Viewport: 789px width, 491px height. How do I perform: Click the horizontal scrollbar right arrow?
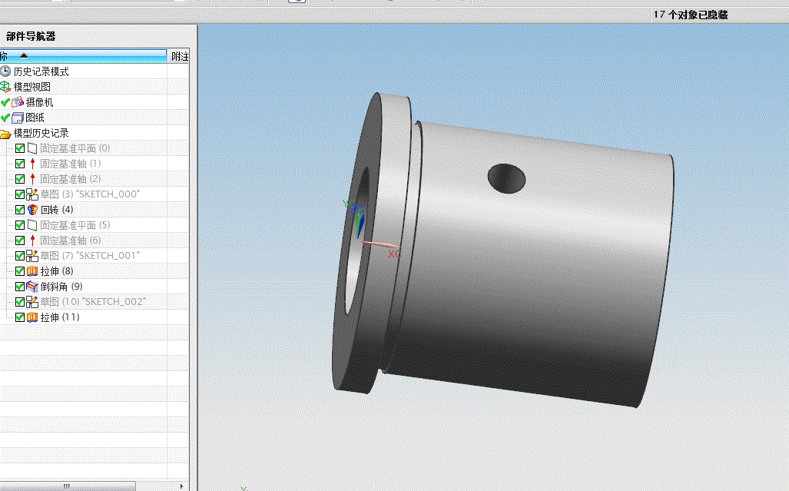tap(181, 486)
